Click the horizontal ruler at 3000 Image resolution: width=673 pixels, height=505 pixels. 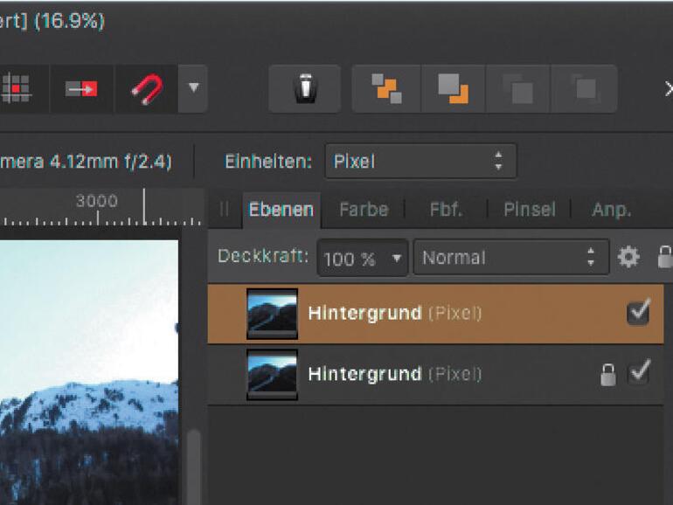tap(97, 201)
